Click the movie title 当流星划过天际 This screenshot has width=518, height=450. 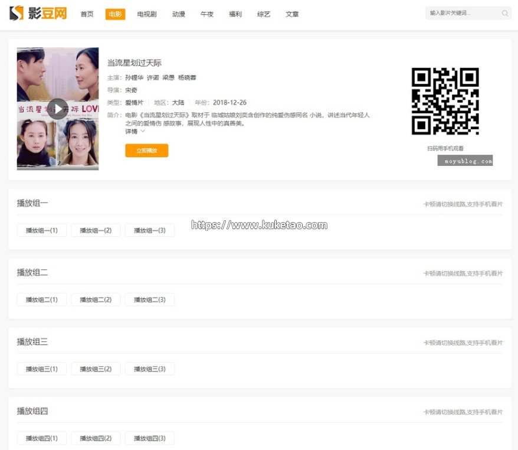click(x=134, y=63)
